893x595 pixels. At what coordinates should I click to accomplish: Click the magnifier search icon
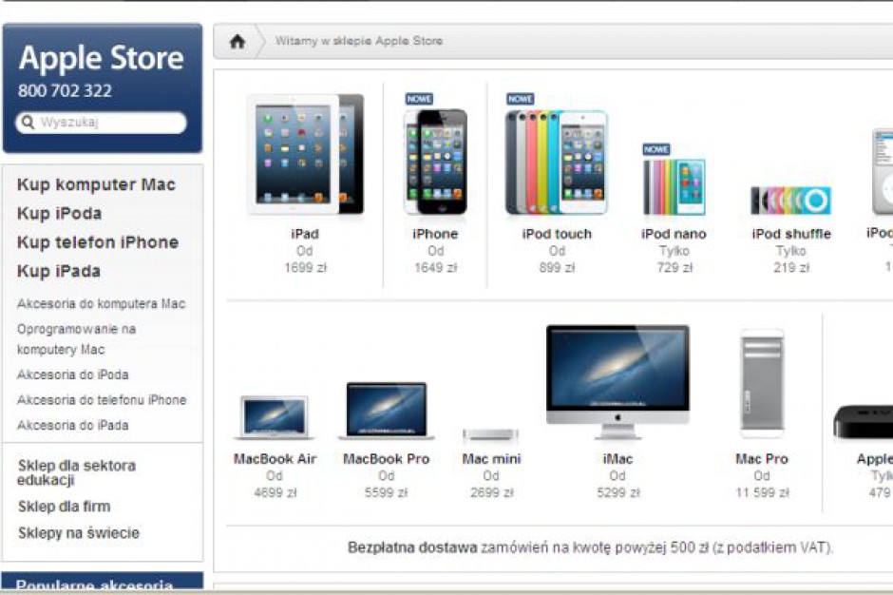click(28, 122)
